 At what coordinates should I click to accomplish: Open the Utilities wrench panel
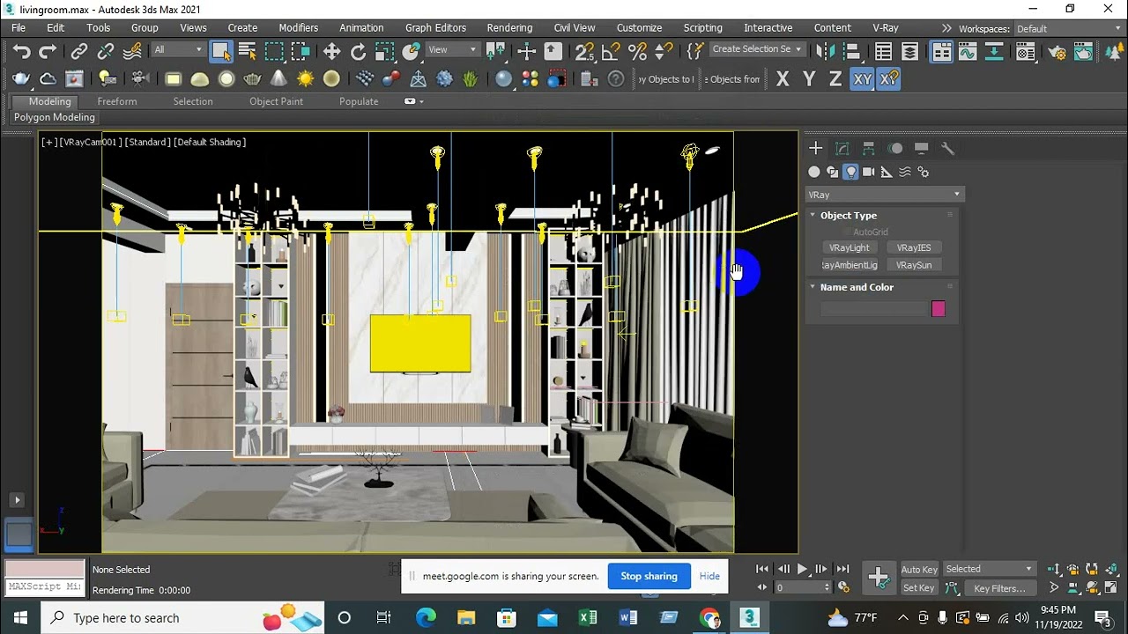click(x=947, y=148)
